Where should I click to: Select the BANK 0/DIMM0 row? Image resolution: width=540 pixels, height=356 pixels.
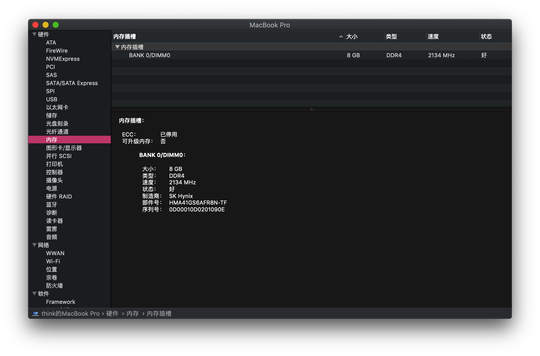click(x=149, y=55)
